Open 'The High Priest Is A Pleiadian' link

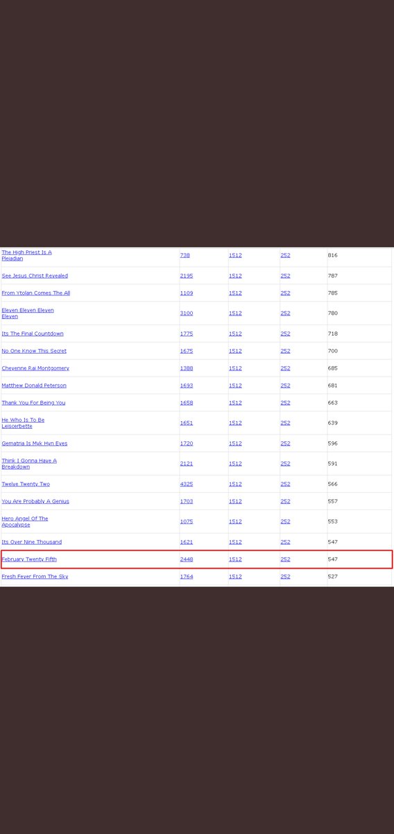(26, 256)
